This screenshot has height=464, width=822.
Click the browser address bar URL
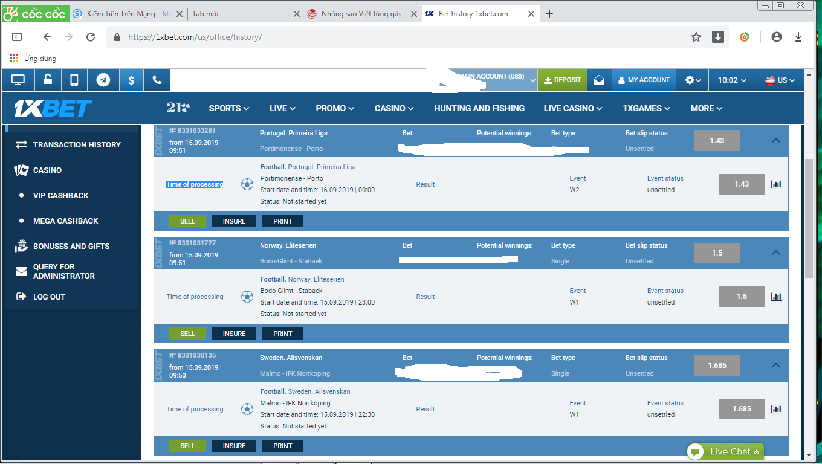coord(195,37)
